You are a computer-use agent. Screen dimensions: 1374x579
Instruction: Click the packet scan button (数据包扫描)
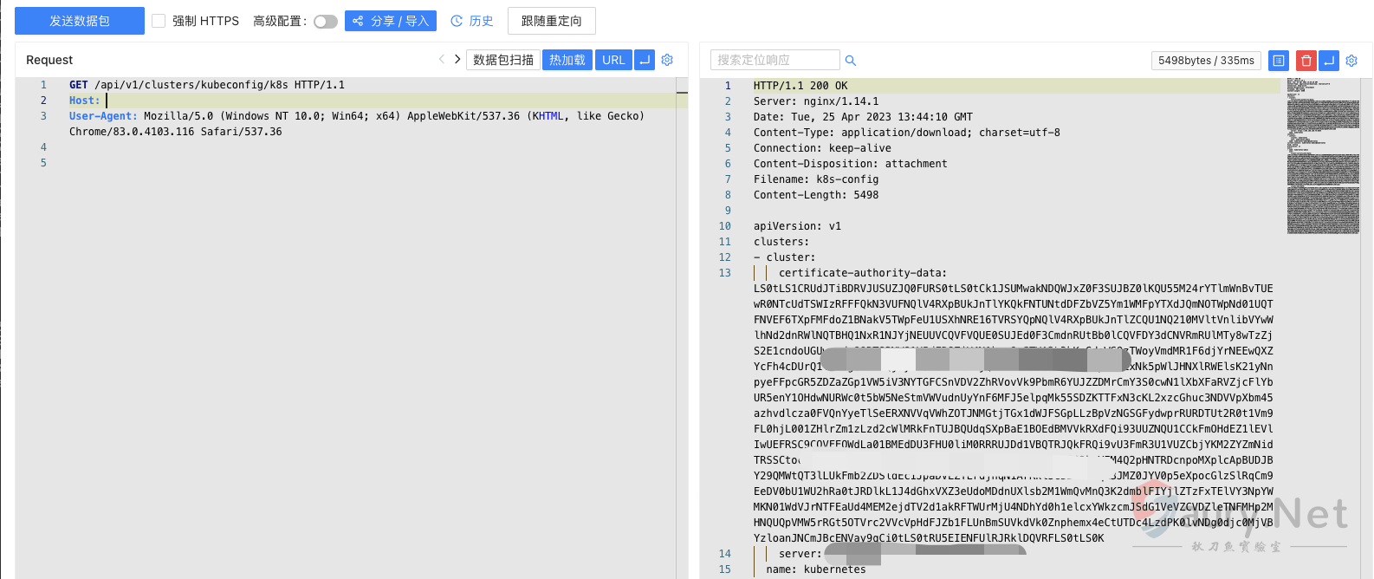(503, 60)
